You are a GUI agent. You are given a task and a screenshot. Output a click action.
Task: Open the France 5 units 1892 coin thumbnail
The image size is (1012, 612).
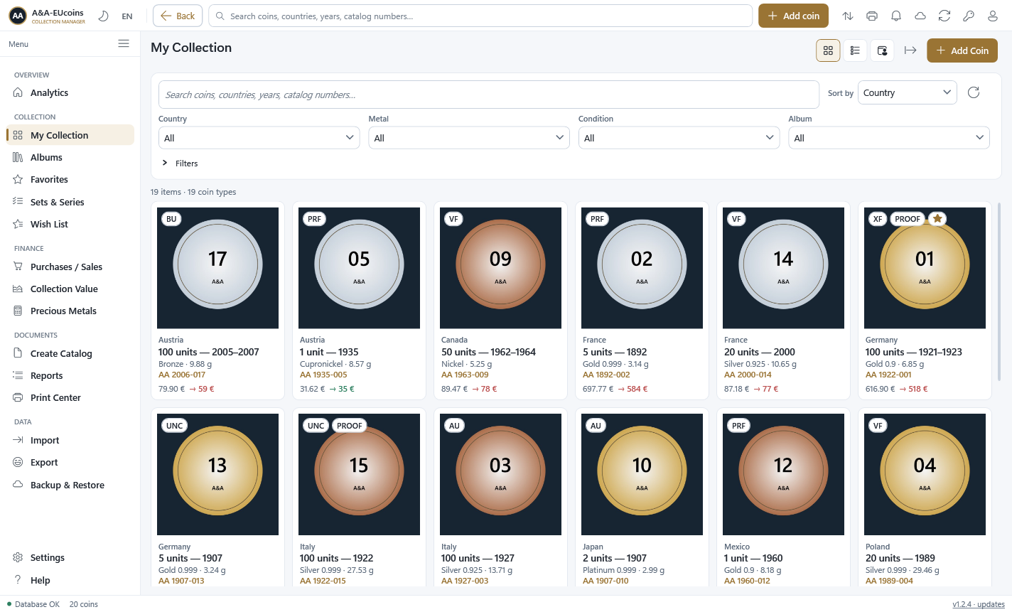642,268
